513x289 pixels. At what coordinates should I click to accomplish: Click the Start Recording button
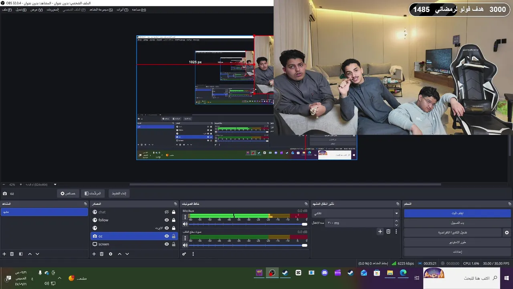click(x=457, y=223)
